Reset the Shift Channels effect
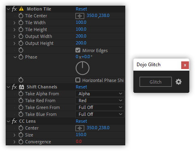 coord(81,87)
